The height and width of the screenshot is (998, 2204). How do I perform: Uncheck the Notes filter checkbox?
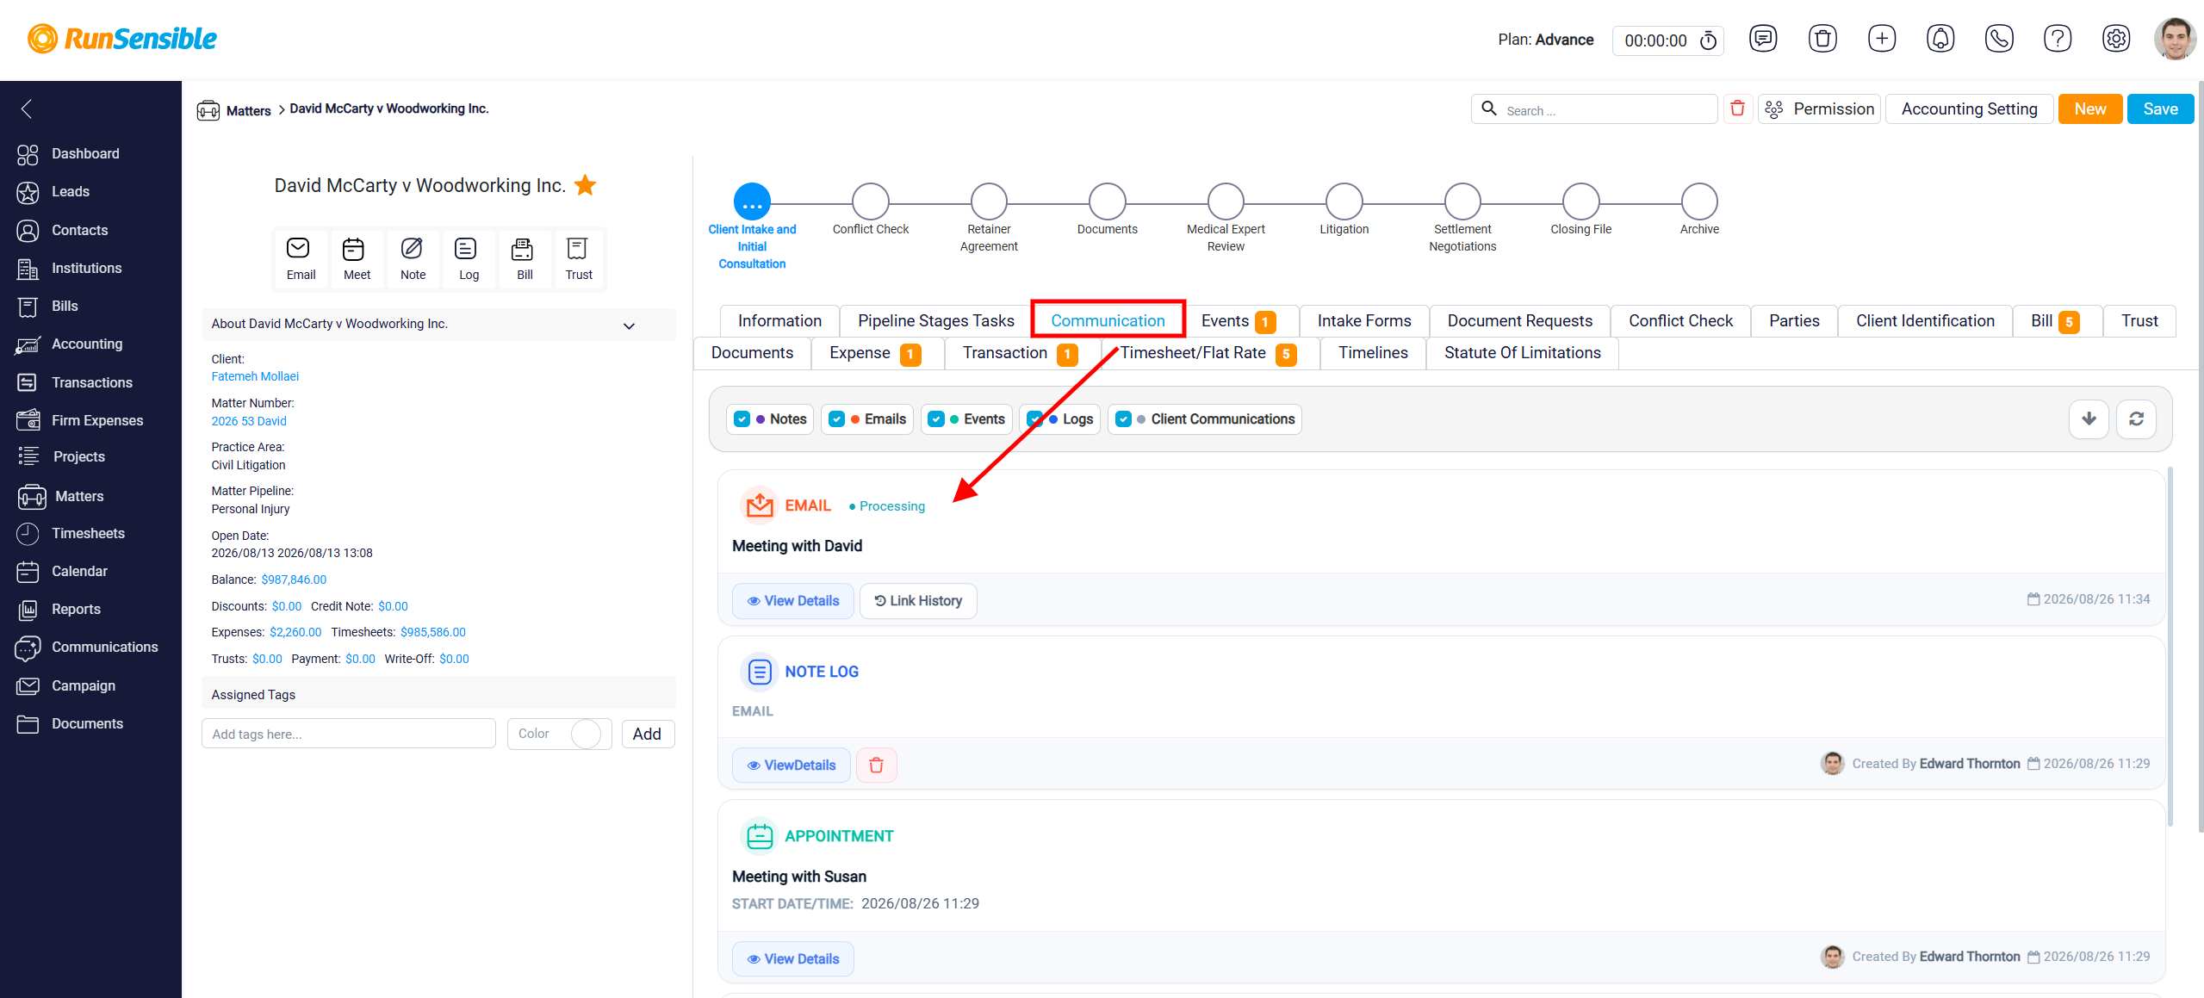[x=742, y=419]
